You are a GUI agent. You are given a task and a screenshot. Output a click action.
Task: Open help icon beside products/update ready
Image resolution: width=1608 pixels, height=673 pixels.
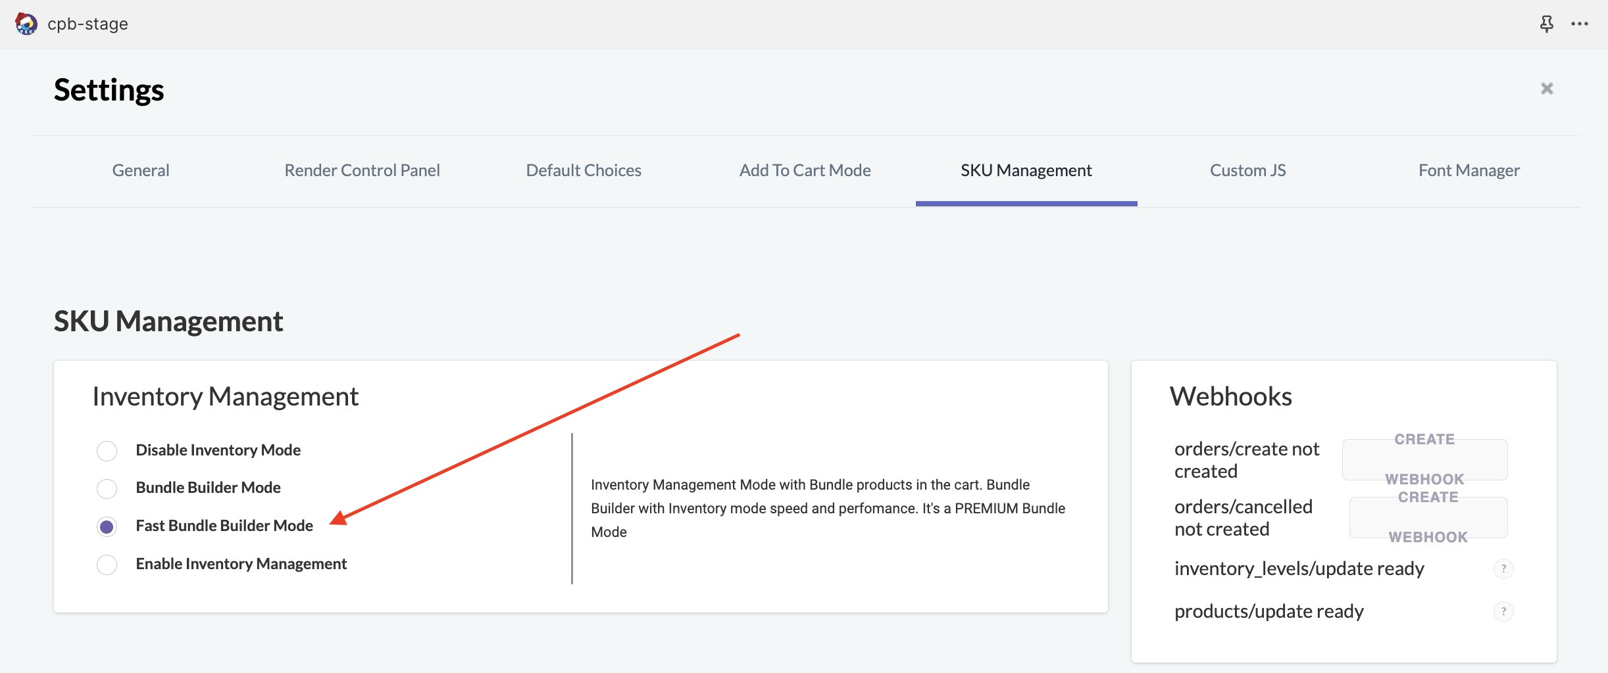1503,612
